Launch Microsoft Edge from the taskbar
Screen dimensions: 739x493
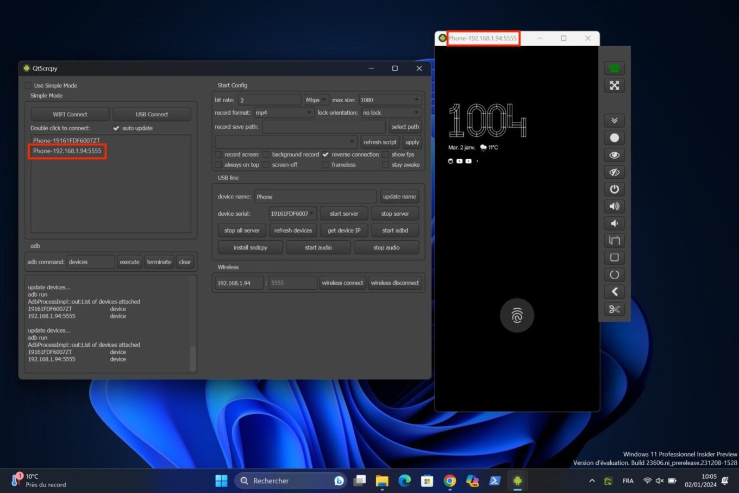(x=404, y=480)
